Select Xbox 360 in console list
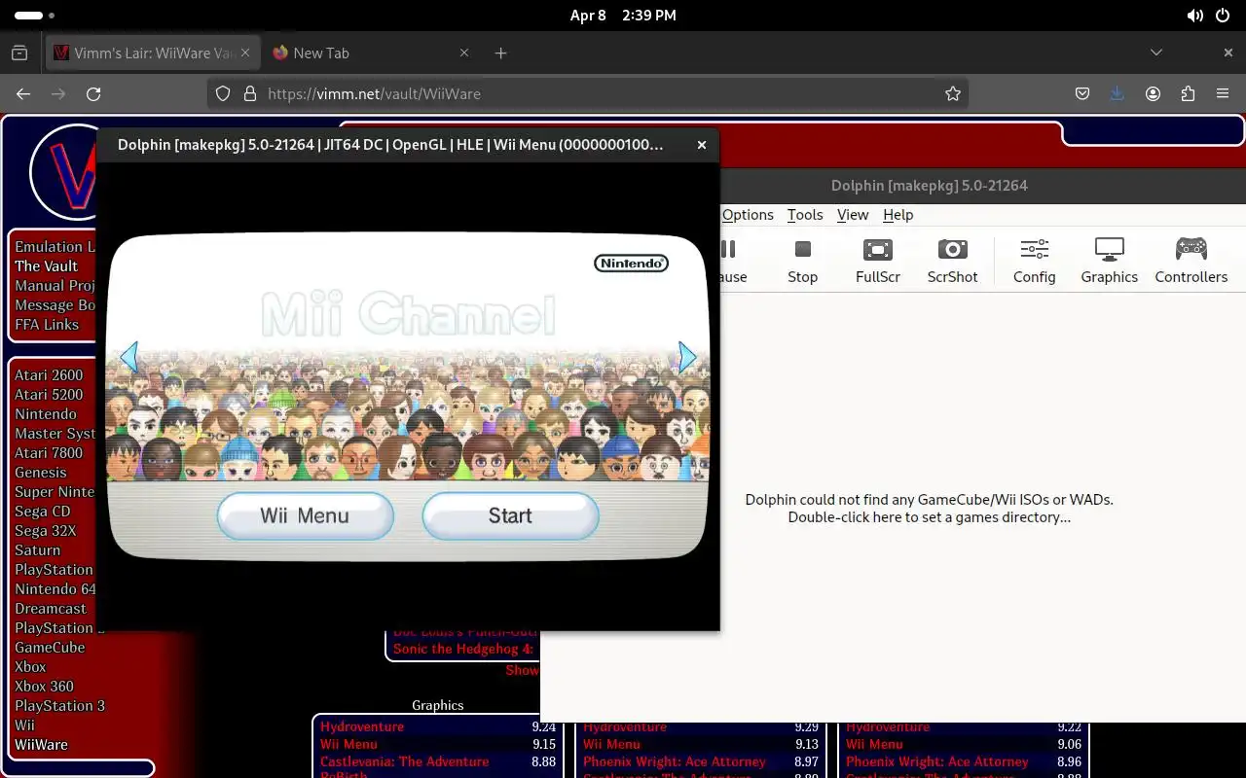 44,687
